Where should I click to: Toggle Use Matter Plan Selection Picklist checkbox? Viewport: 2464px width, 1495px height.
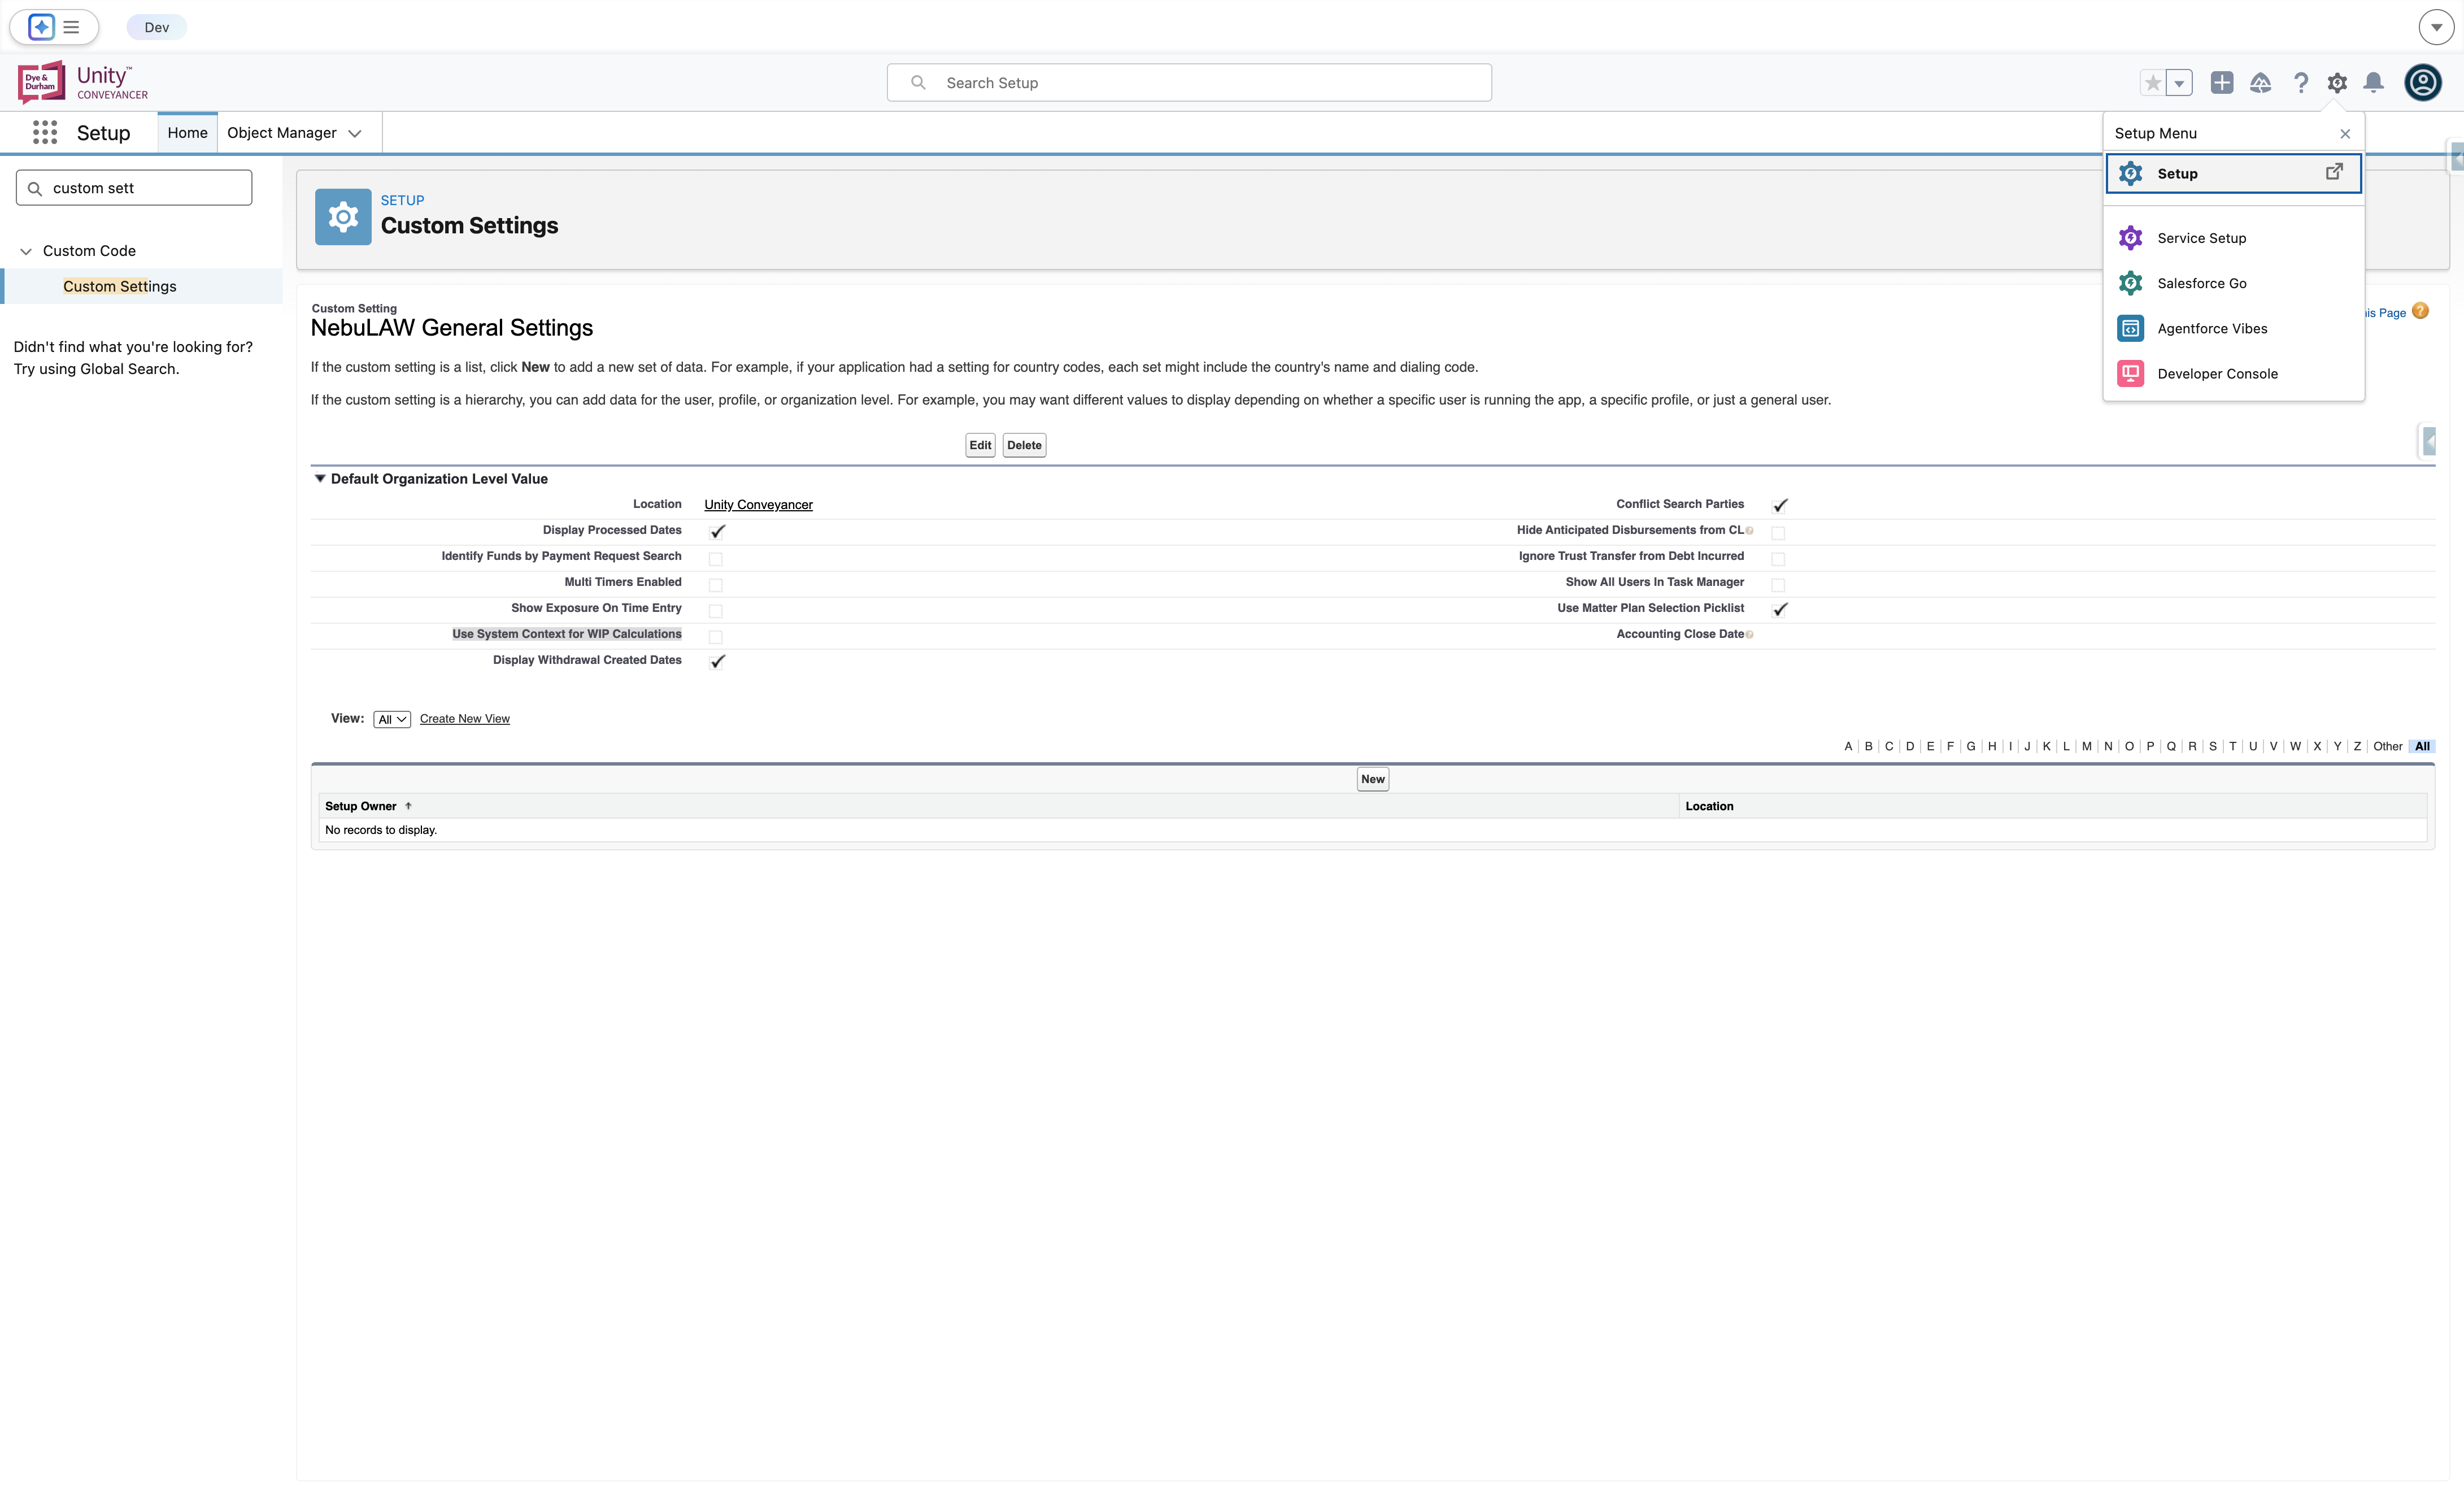(1780, 609)
